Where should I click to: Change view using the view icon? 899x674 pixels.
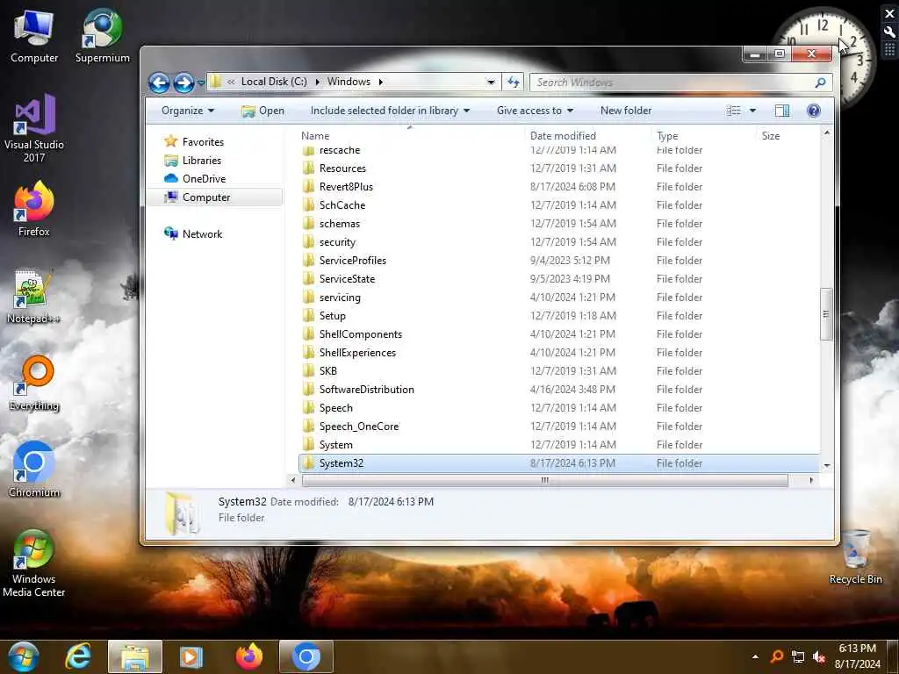click(733, 111)
